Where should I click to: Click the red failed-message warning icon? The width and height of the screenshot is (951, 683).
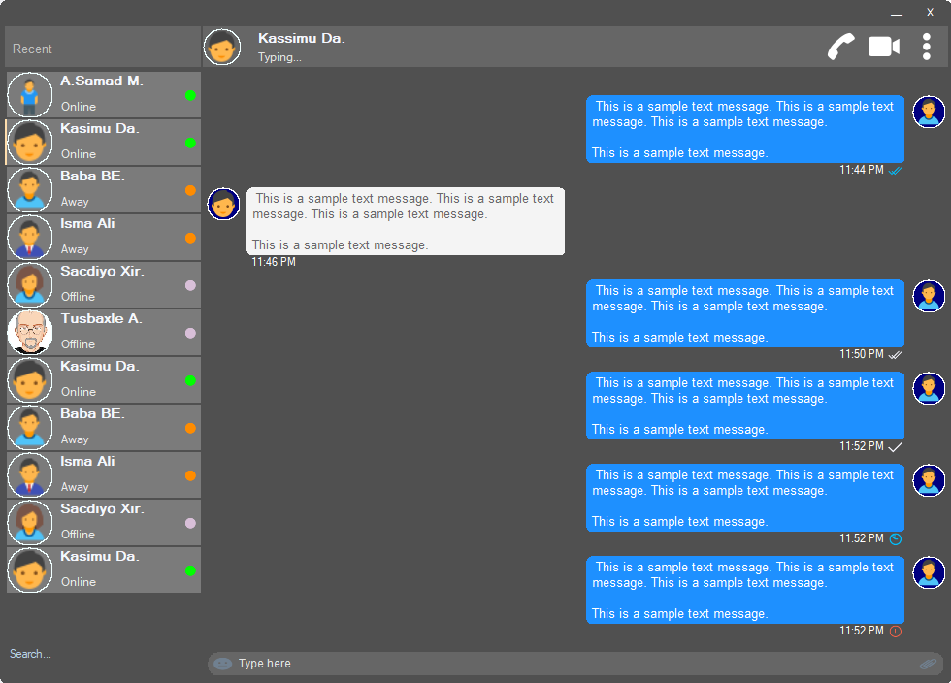pos(895,632)
